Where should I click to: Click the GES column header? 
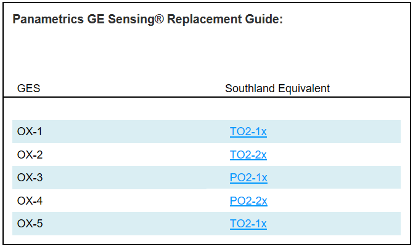tap(28, 88)
